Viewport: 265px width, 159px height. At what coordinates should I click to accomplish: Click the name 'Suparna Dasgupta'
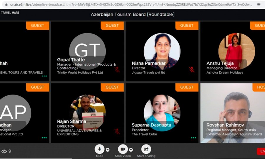click(x=151, y=125)
